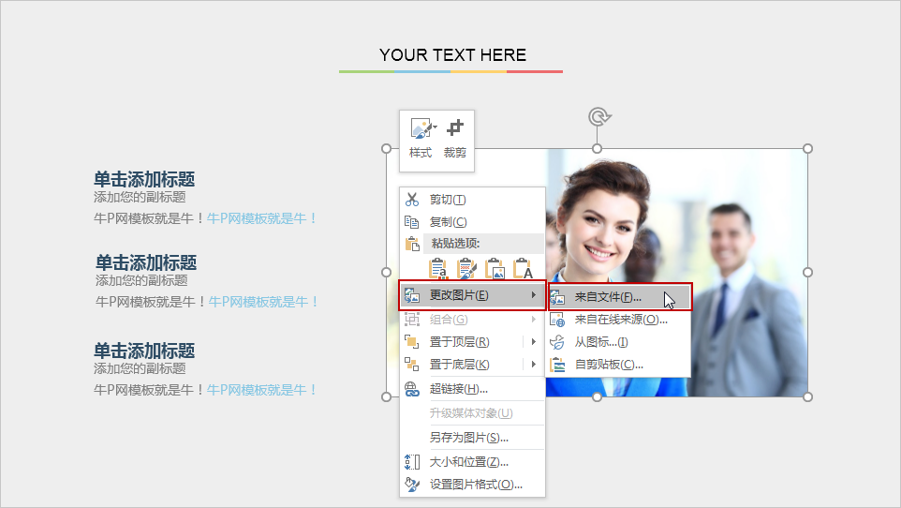
Task: Choose 来自文件(F)... in the submenu
Action: [620, 297]
